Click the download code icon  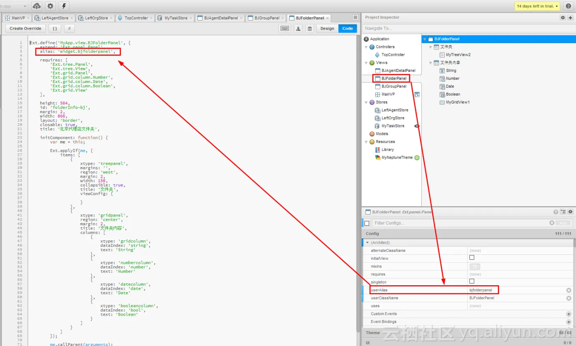(299, 28)
